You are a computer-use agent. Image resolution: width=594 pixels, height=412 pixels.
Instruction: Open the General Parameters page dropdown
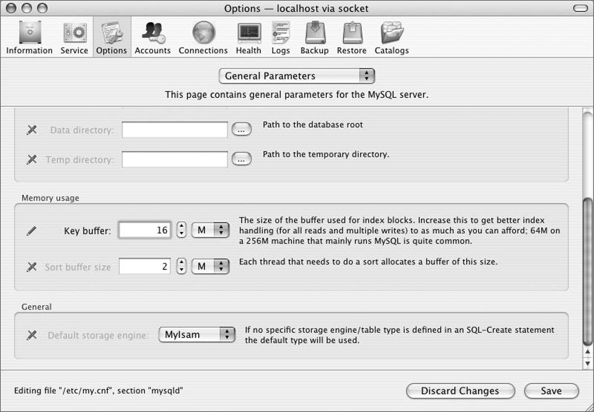[x=297, y=76]
